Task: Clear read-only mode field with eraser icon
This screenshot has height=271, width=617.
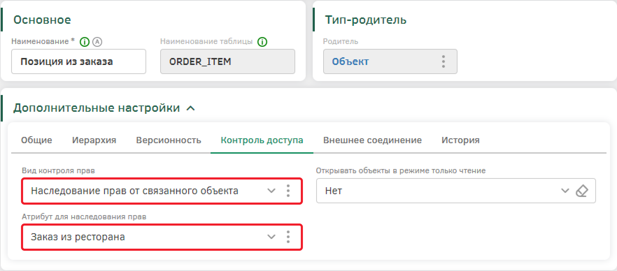Action: coord(582,191)
